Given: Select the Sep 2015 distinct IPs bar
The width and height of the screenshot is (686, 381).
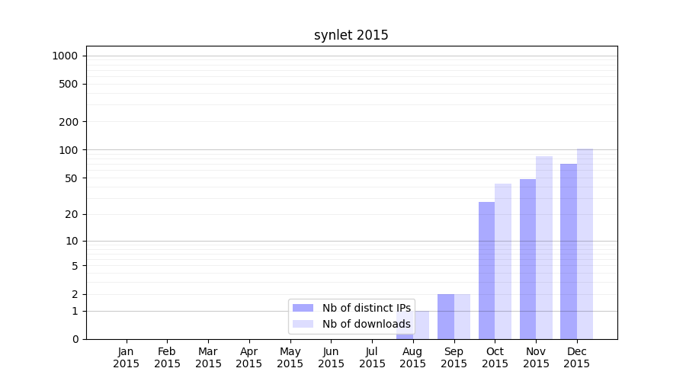Looking at the screenshot, I should pos(445,316).
